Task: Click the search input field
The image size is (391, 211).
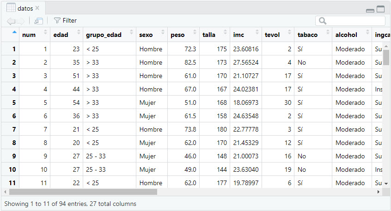Action: [354, 21]
